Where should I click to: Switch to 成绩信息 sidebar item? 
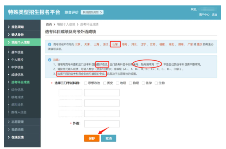click(x=17, y=75)
